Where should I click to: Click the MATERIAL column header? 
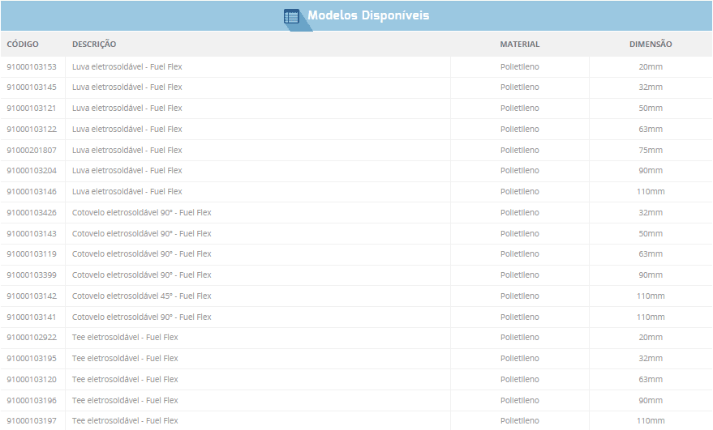pos(519,45)
